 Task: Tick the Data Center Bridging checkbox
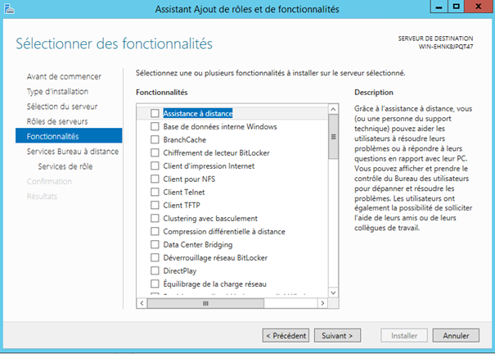[x=155, y=244]
